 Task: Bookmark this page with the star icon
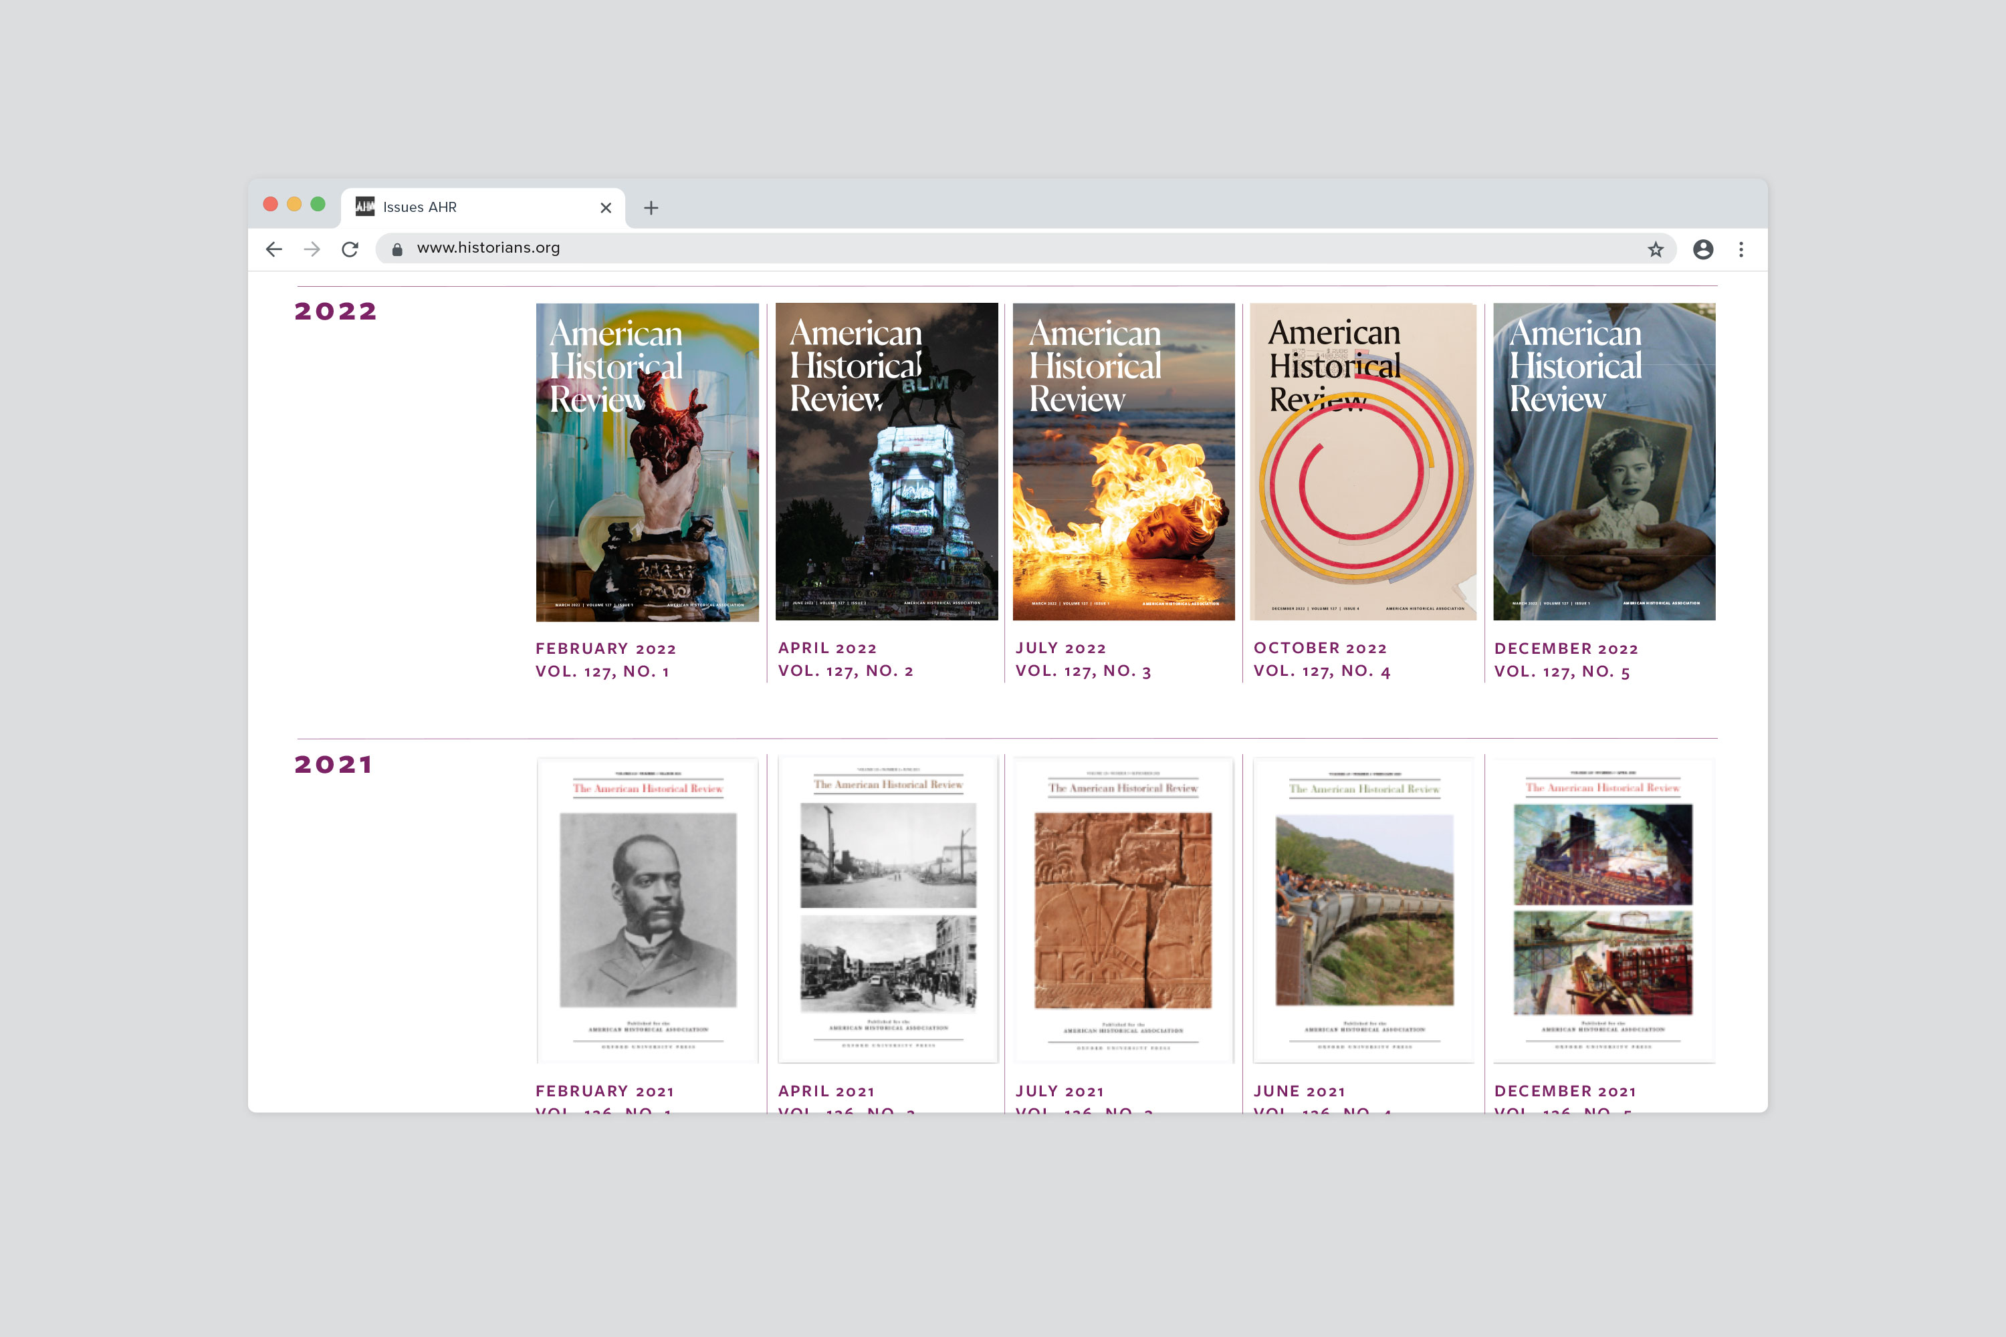click(x=1656, y=249)
